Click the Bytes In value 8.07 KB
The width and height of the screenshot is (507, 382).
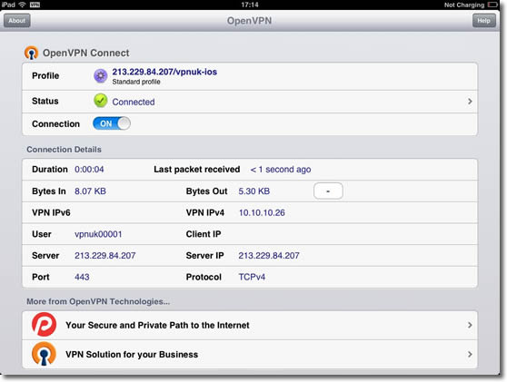pyautogui.click(x=90, y=191)
